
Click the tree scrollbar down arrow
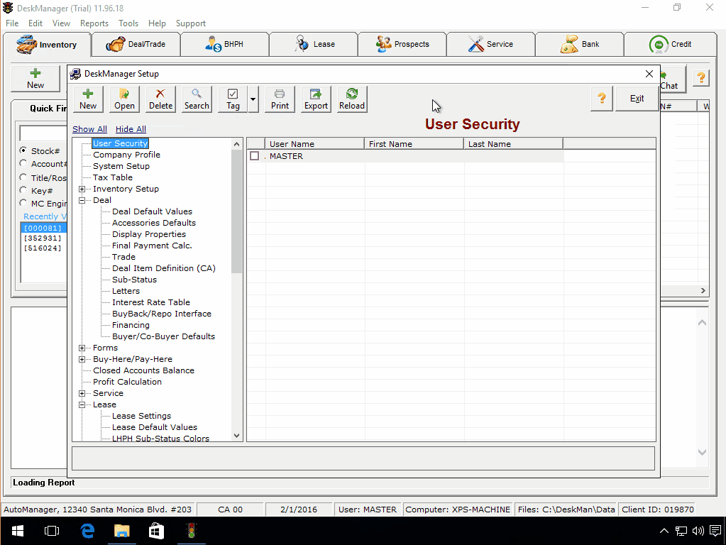click(x=236, y=435)
